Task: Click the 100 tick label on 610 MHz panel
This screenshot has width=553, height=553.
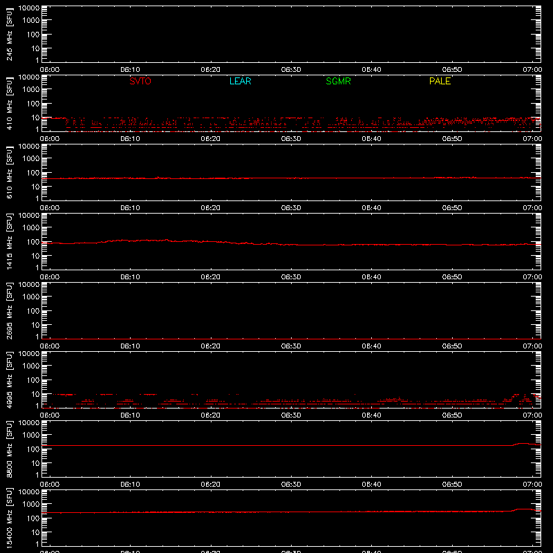Action: (33, 173)
